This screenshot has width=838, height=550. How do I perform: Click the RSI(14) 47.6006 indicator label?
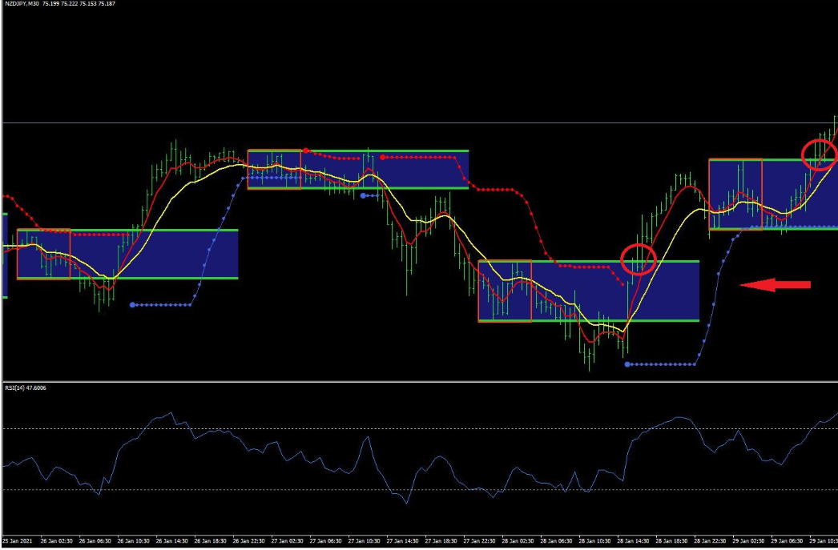(x=26, y=388)
